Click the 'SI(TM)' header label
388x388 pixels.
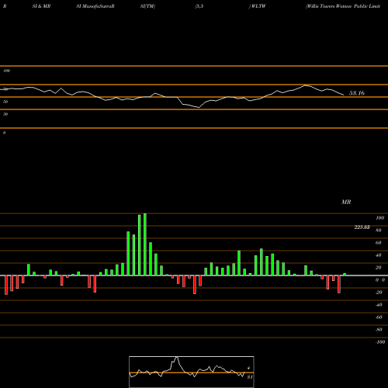147,6
